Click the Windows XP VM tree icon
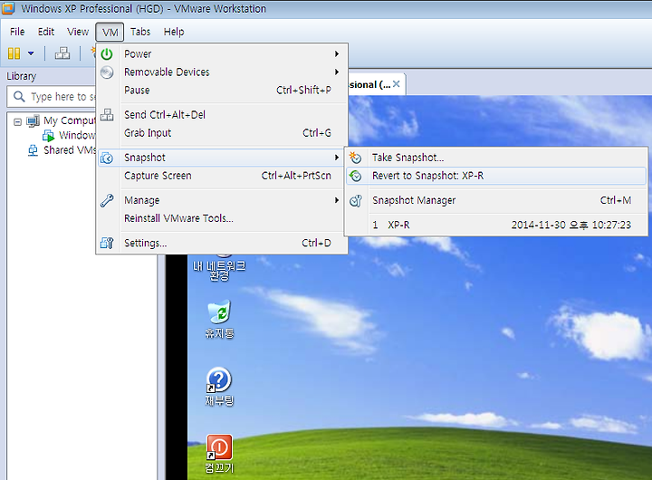 (x=48, y=136)
